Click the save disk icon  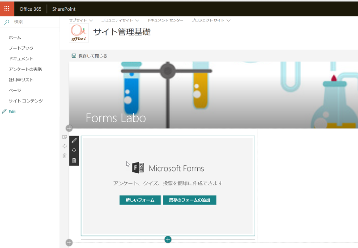pyautogui.click(x=74, y=56)
